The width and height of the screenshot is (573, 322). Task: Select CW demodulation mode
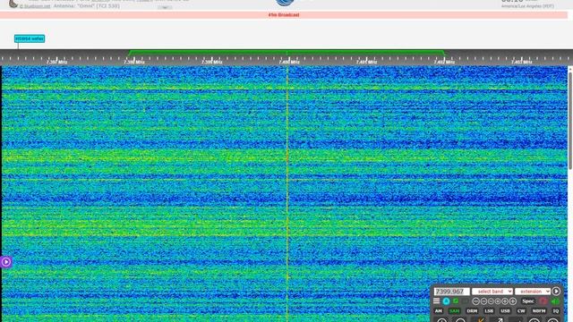[521, 311]
